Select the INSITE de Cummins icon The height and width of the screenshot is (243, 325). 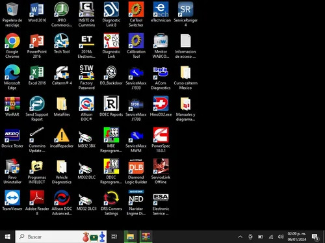pyautogui.click(x=86, y=14)
